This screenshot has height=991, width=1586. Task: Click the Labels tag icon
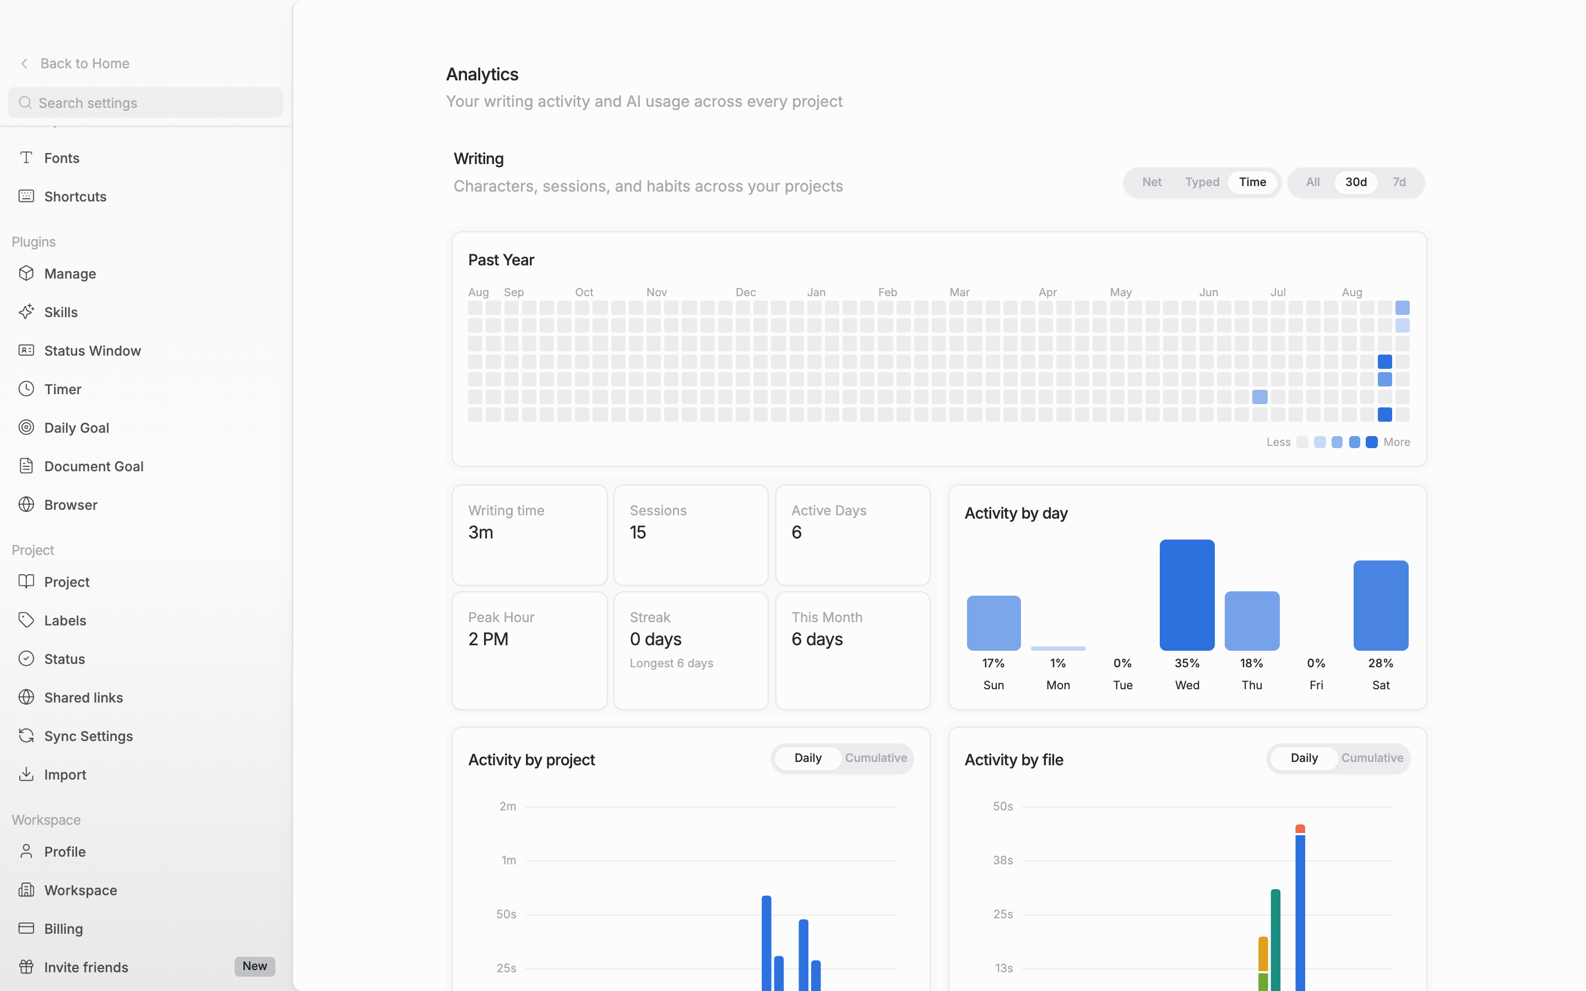(26, 620)
